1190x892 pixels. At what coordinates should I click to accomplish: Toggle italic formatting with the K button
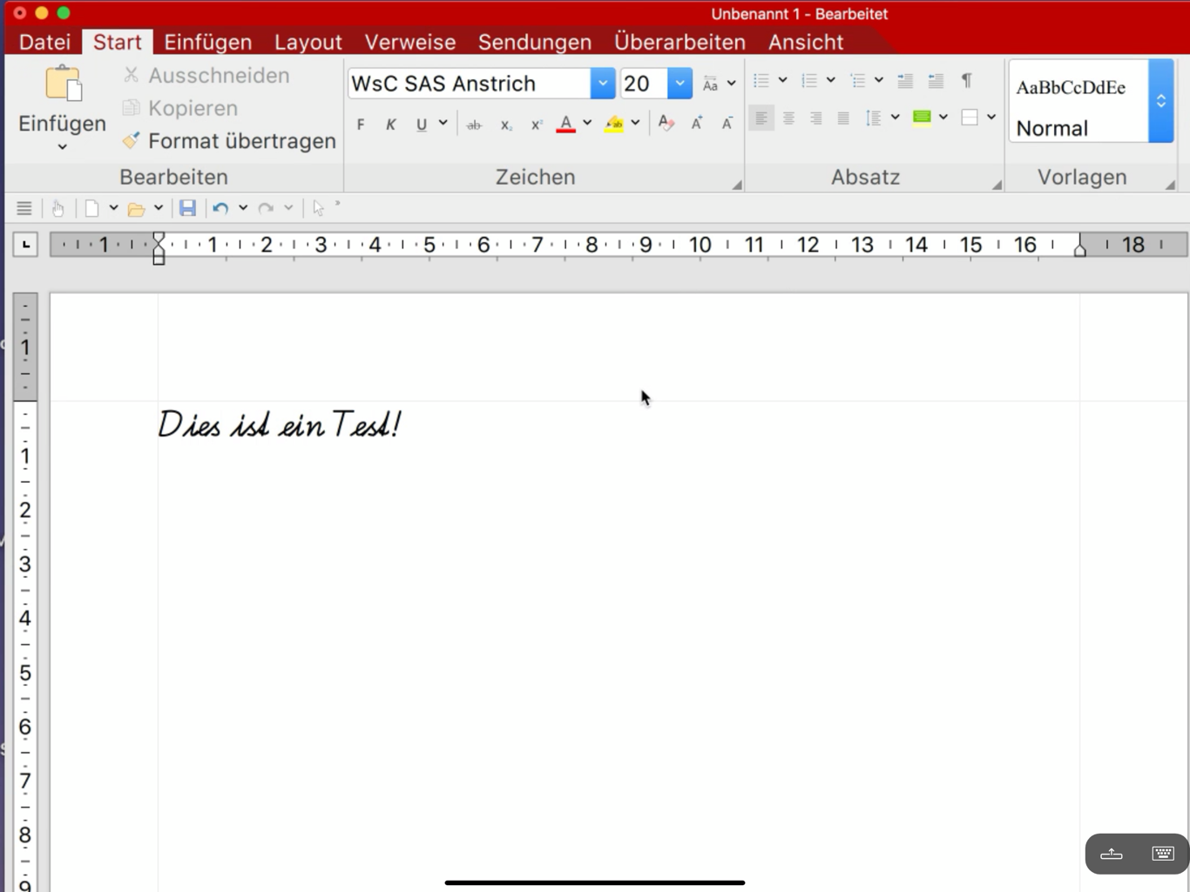coord(391,125)
